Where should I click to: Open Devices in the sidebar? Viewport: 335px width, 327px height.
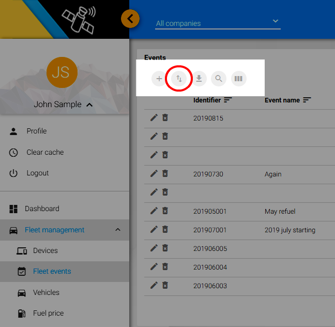[x=45, y=250]
